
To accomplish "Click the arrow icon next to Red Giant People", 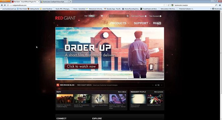I will pos(146,16).
